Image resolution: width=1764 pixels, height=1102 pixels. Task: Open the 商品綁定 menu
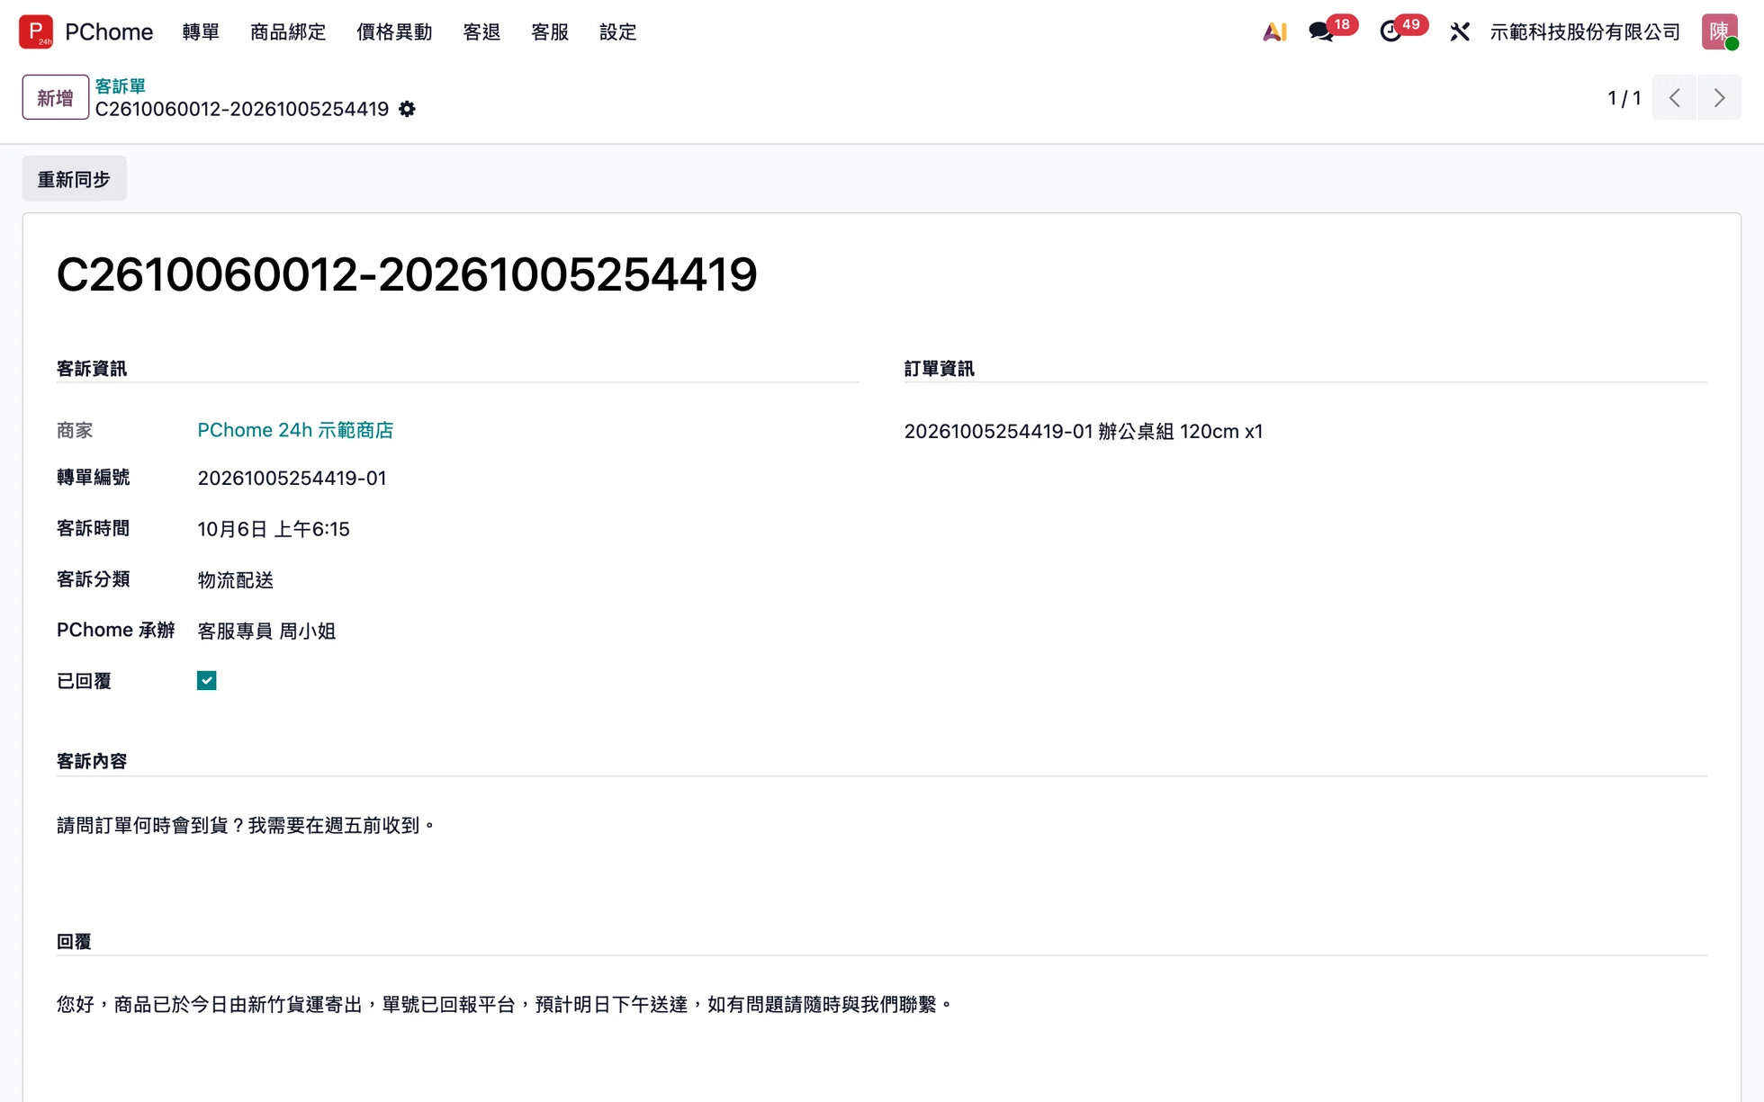pos(288,31)
